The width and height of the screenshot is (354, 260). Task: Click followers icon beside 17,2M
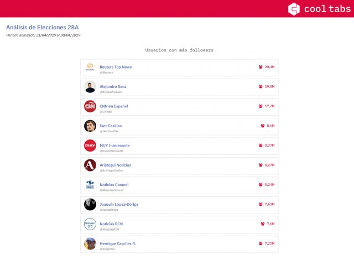(261, 106)
